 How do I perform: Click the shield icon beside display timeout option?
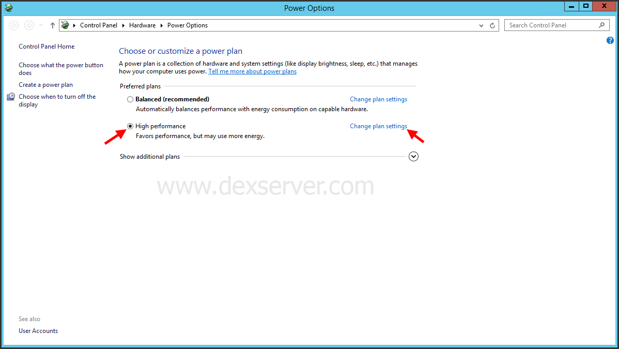tap(11, 96)
